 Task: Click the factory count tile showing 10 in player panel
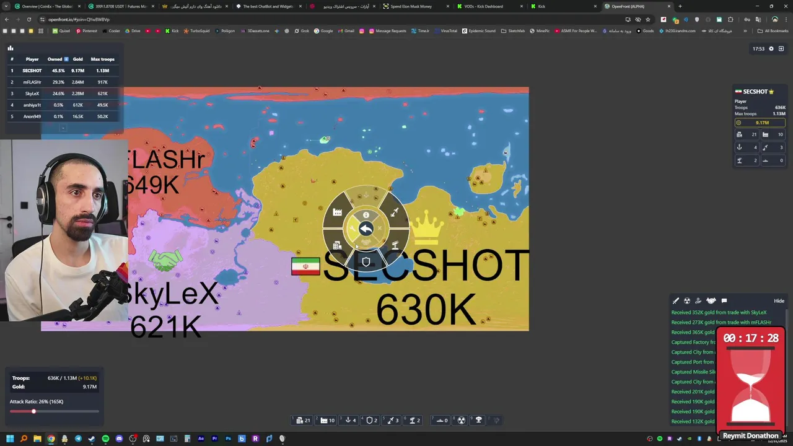pos(773,134)
